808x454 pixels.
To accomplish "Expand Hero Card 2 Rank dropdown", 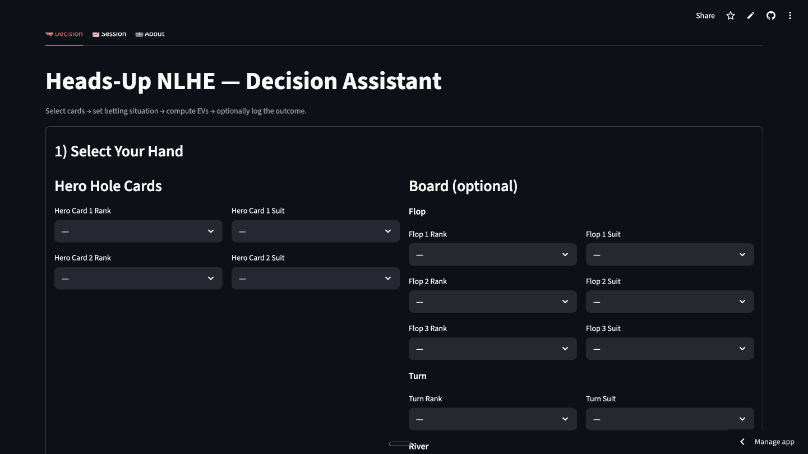I will [x=138, y=278].
